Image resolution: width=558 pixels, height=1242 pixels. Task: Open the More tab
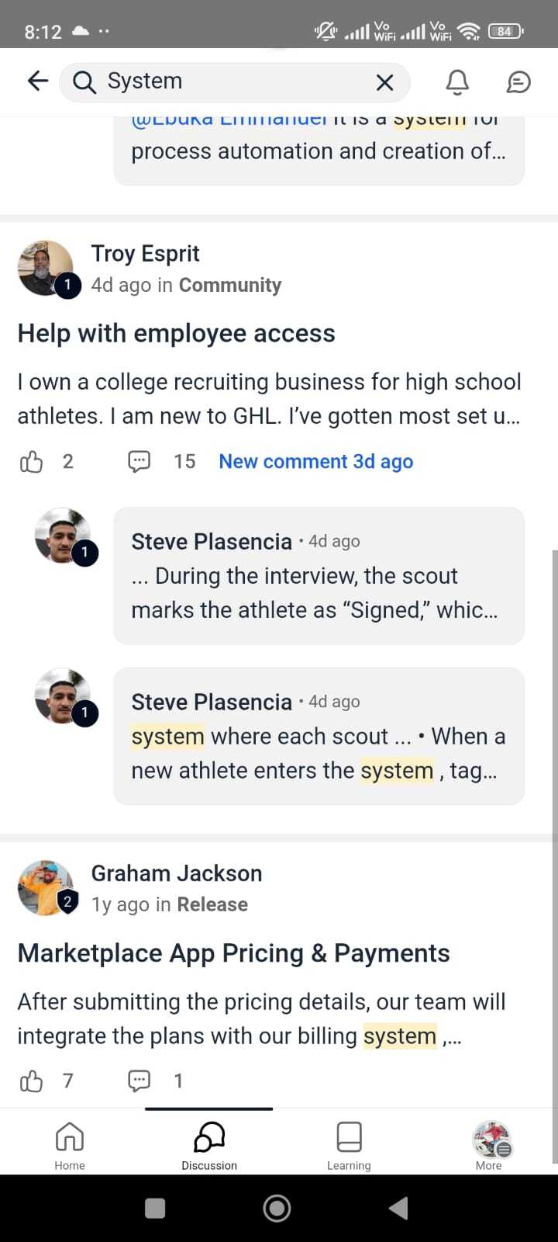tap(490, 1145)
